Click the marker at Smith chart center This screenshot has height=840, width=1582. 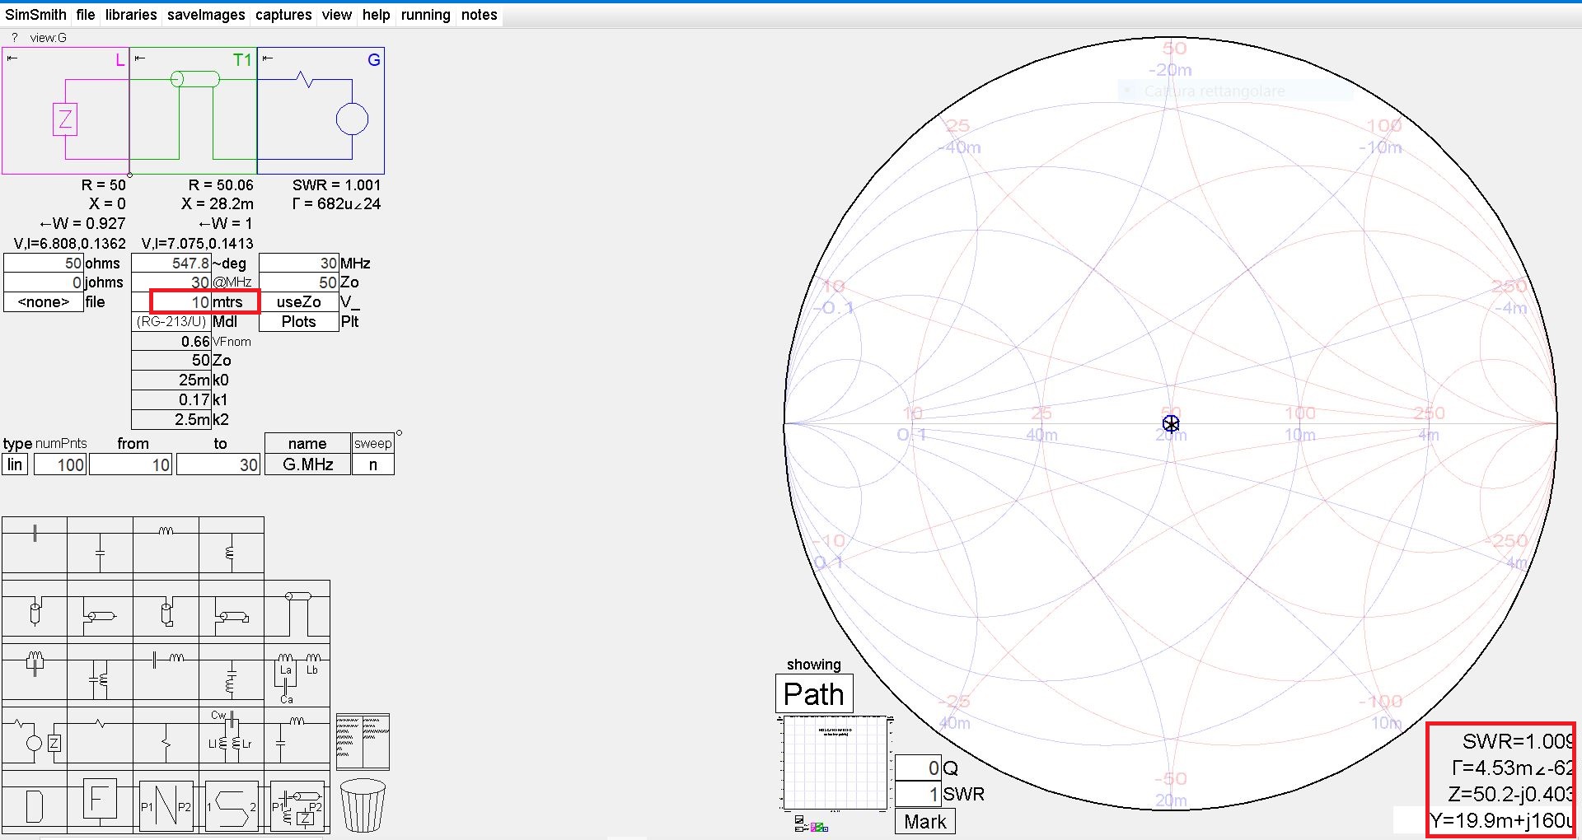pyautogui.click(x=1171, y=424)
